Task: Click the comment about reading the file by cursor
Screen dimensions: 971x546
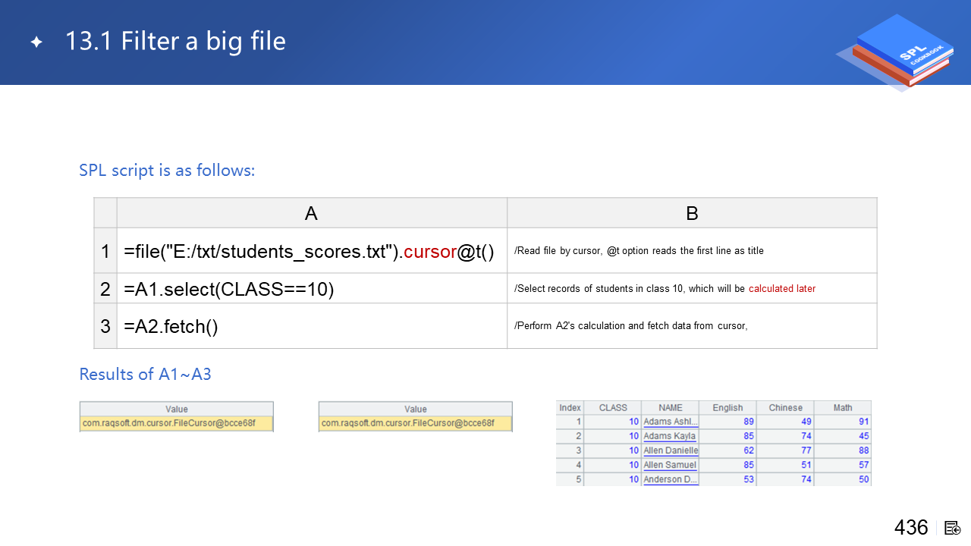Action: [x=639, y=251]
